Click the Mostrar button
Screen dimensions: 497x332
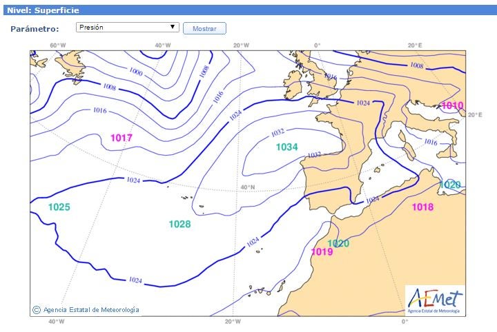204,28
